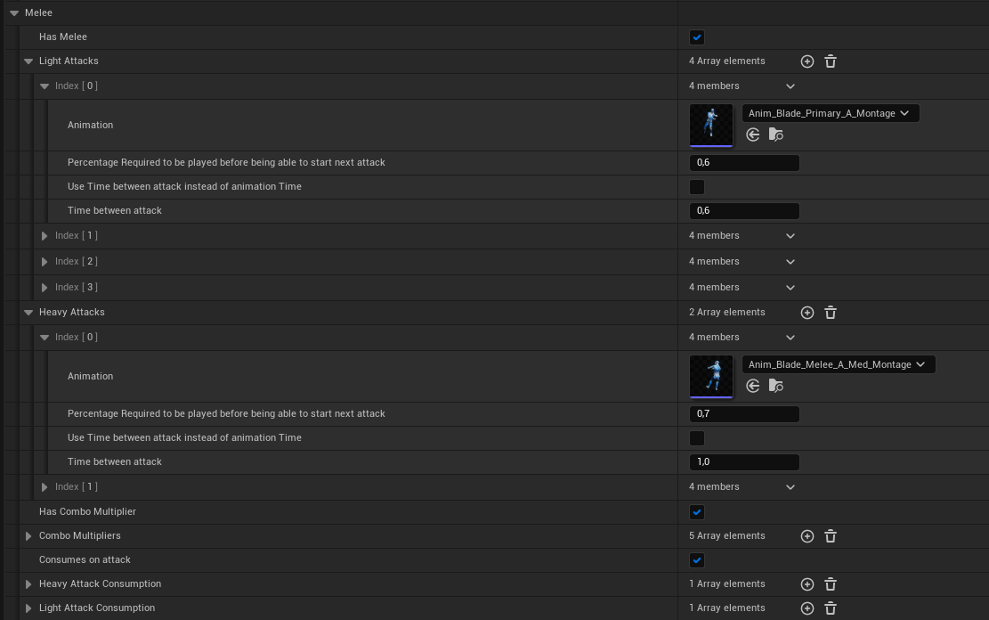Expand the Combo Multipliers array
Screen dimensions: 989x620
point(28,536)
